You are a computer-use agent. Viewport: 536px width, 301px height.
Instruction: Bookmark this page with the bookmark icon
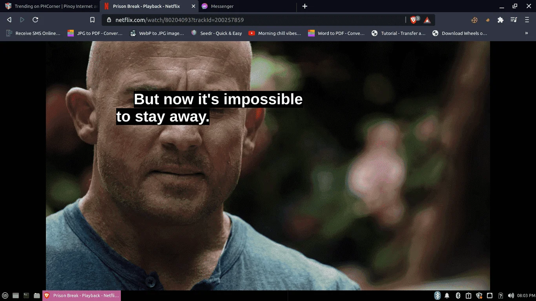[92, 20]
